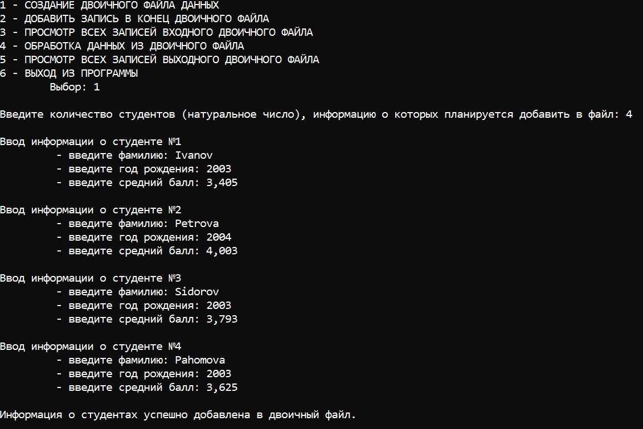Click the surname Ivanov
643x429 pixels.
coord(194,155)
